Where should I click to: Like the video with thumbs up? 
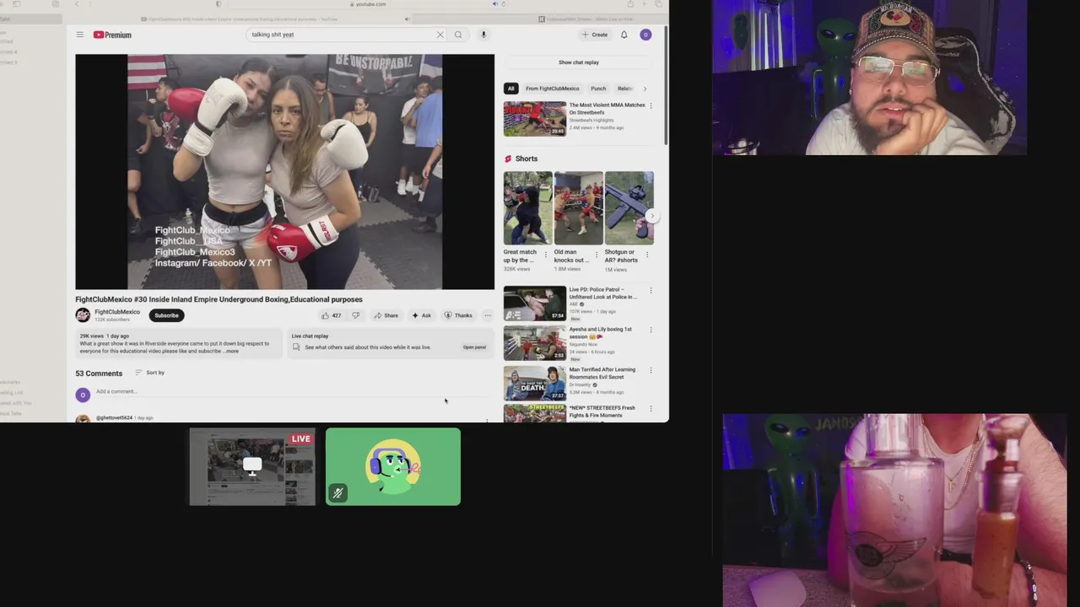331,315
